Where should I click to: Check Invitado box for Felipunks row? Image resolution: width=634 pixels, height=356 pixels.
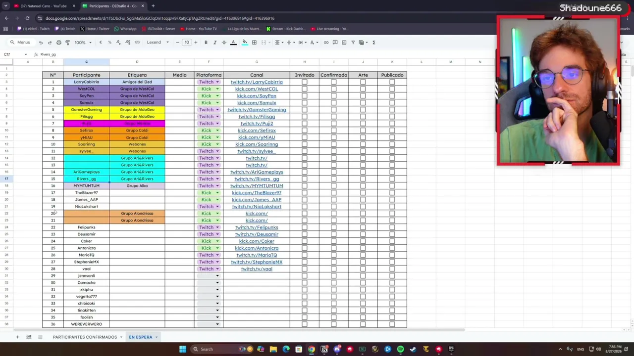[x=305, y=227]
